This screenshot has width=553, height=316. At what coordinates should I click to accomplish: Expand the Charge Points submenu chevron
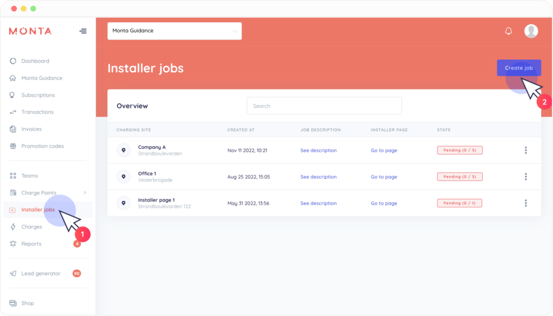click(x=85, y=193)
